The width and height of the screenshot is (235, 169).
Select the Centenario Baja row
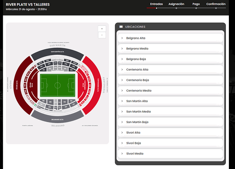[170, 80]
